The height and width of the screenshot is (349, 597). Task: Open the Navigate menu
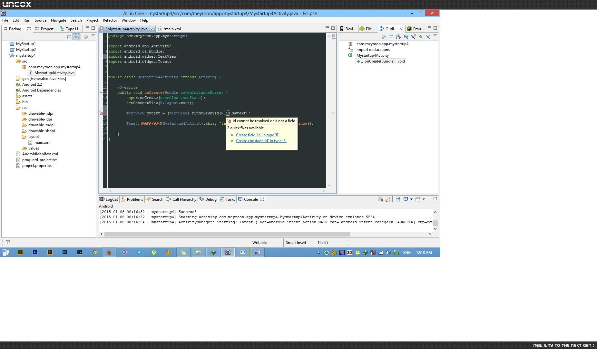[x=58, y=20]
